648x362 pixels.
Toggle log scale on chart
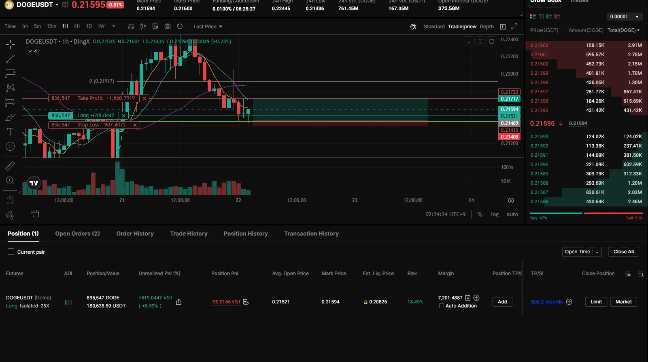tap(495, 215)
